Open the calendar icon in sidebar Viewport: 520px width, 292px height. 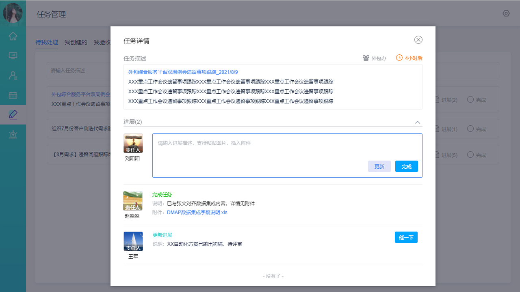pyautogui.click(x=13, y=95)
